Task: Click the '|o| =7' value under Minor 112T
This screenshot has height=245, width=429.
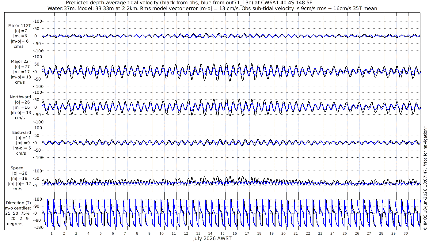Action: click(21, 31)
